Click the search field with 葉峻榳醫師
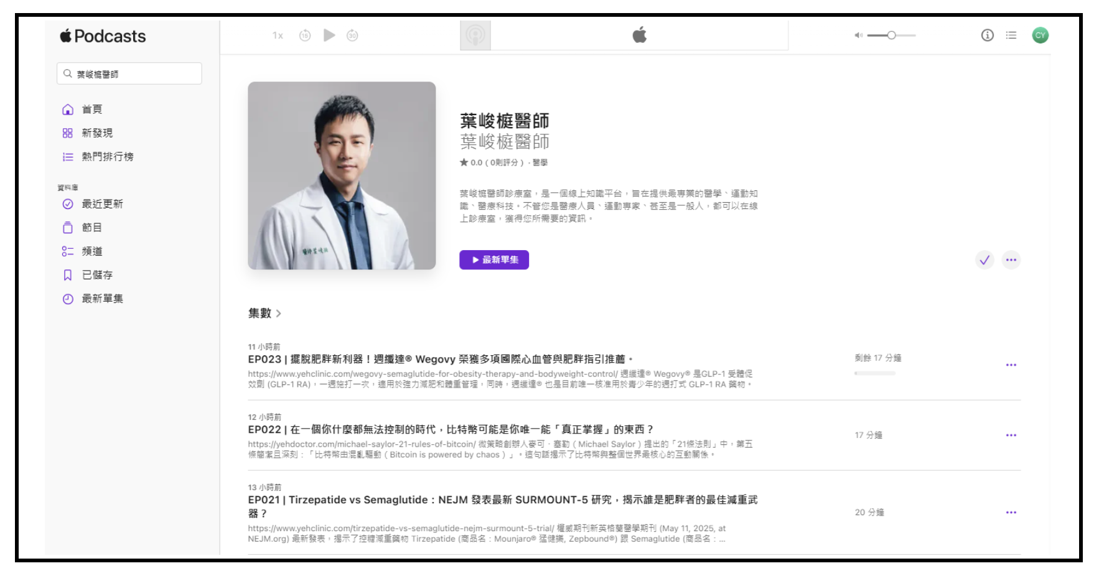This screenshot has height=576, width=1099. click(129, 74)
